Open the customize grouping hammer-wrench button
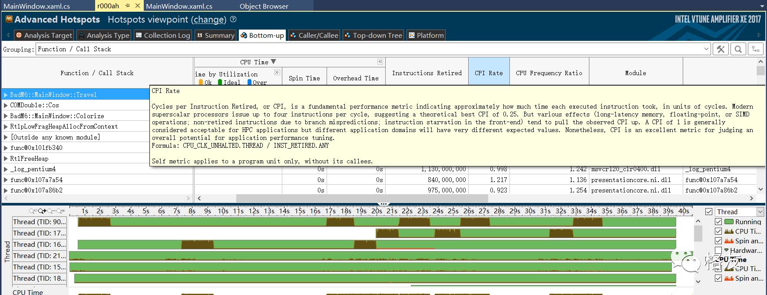767x295 pixels. (x=721, y=49)
